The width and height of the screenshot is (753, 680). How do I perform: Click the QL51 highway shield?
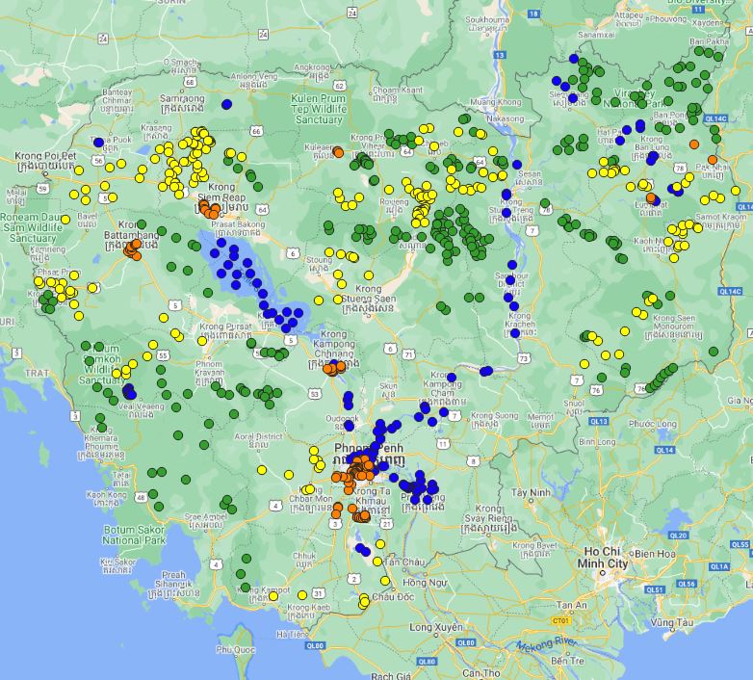[x=656, y=588]
